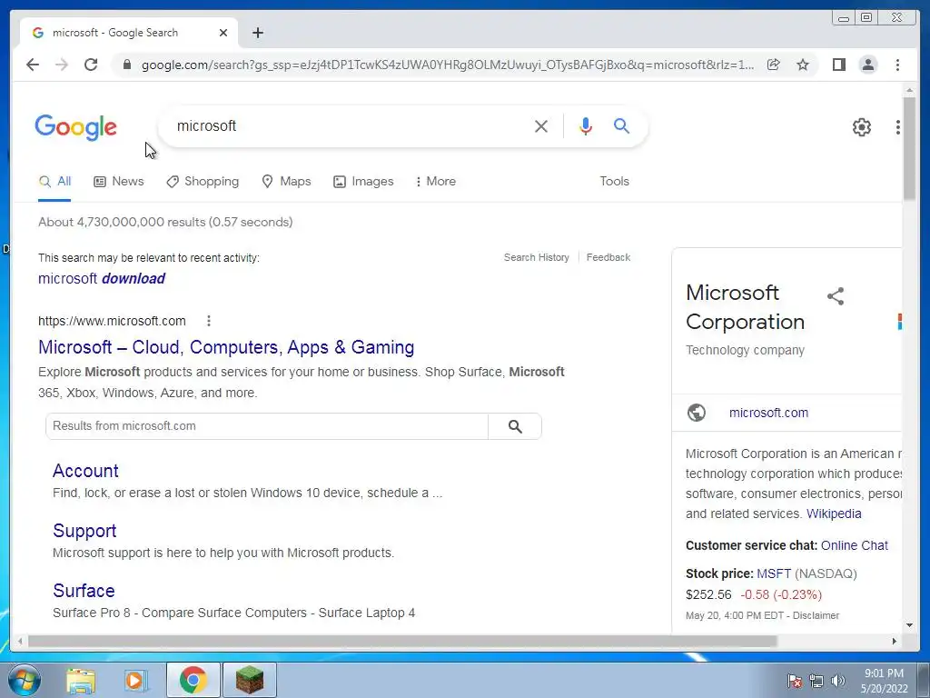Click the globe icon beside microsoft.com

(x=697, y=413)
